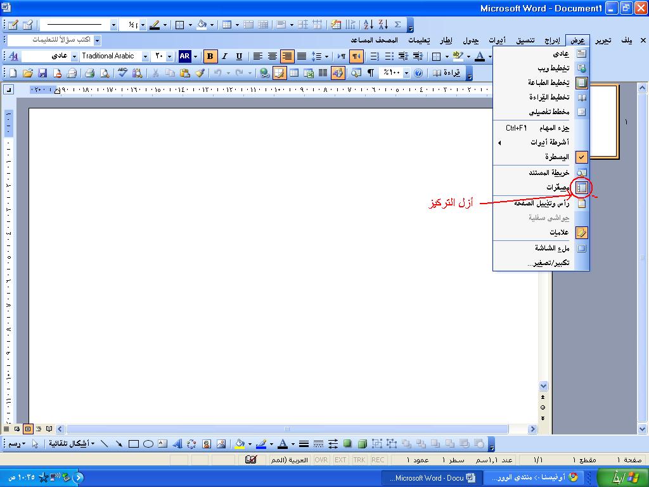The width and height of the screenshot is (649, 487).
Task: Choose Header and Footer (رأس وتذييل الصفحة)
Action: tap(541, 204)
